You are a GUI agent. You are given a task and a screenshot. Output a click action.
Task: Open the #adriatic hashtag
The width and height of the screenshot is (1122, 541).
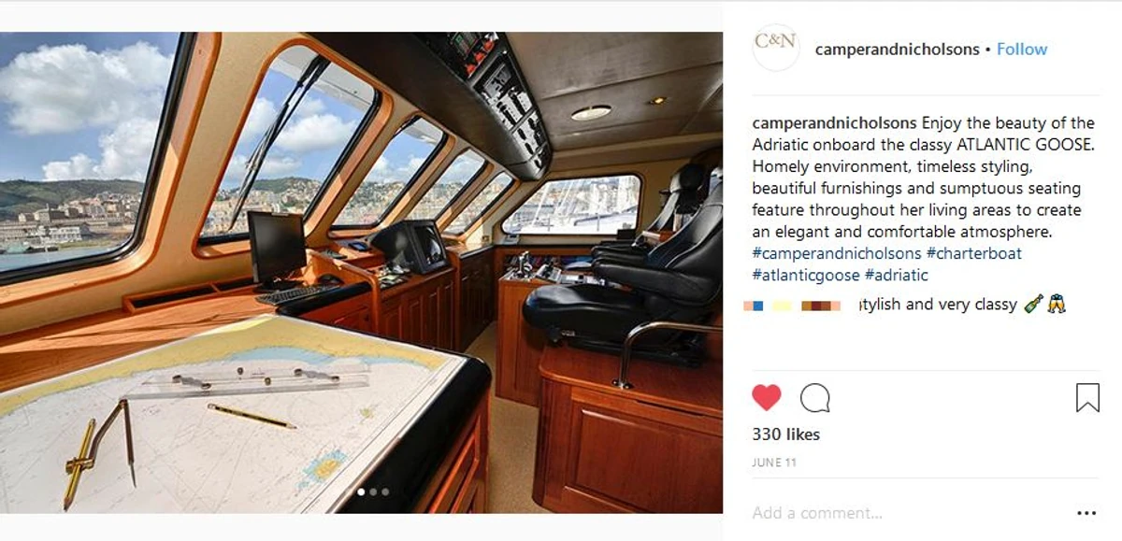897,276
